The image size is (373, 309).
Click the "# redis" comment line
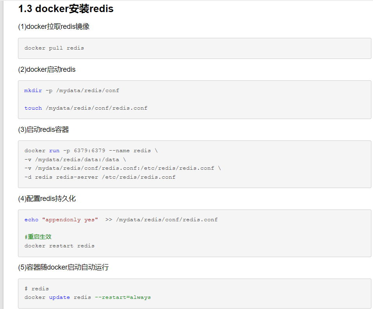37,289
